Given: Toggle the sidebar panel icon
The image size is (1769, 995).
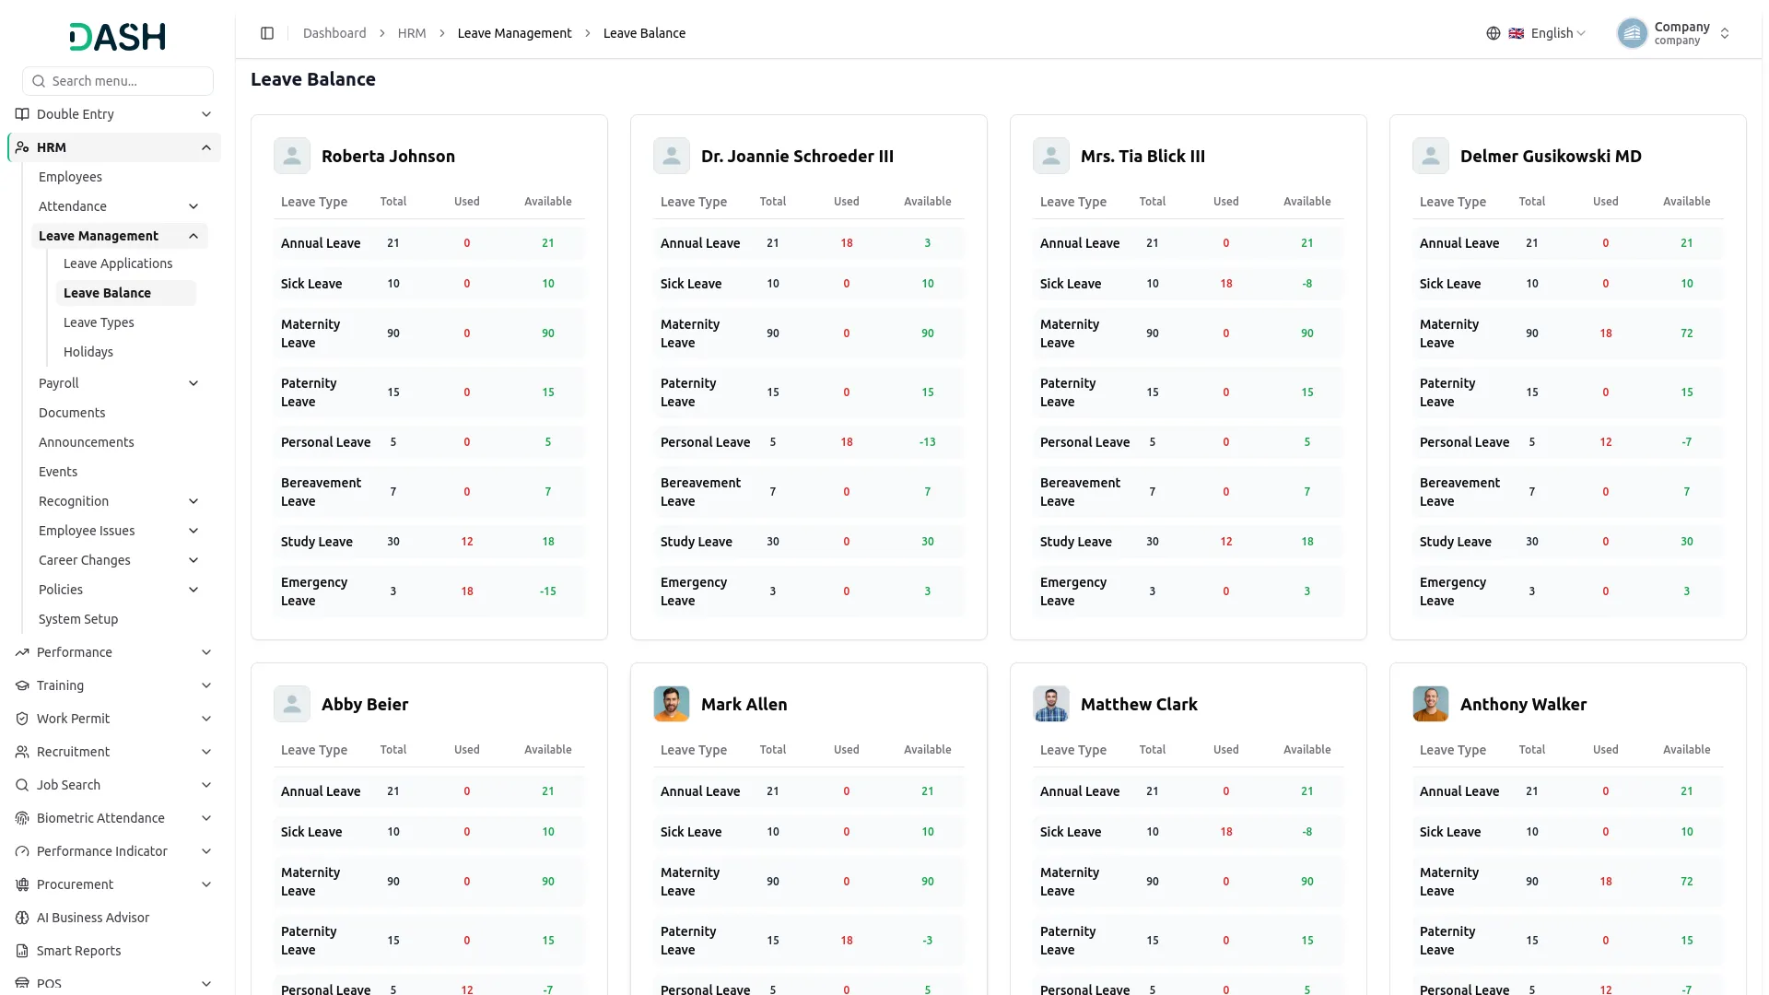Looking at the screenshot, I should pos(267,33).
